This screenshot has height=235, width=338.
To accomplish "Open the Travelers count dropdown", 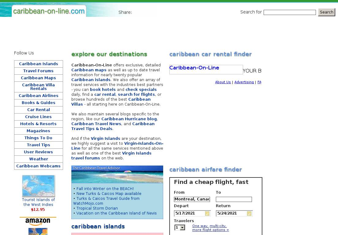I will pyautogui.click(x=180, y=227).
